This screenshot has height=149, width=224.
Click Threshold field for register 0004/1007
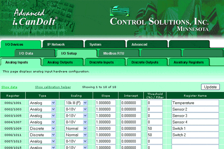pyautogui.click(x=155, y=122)
